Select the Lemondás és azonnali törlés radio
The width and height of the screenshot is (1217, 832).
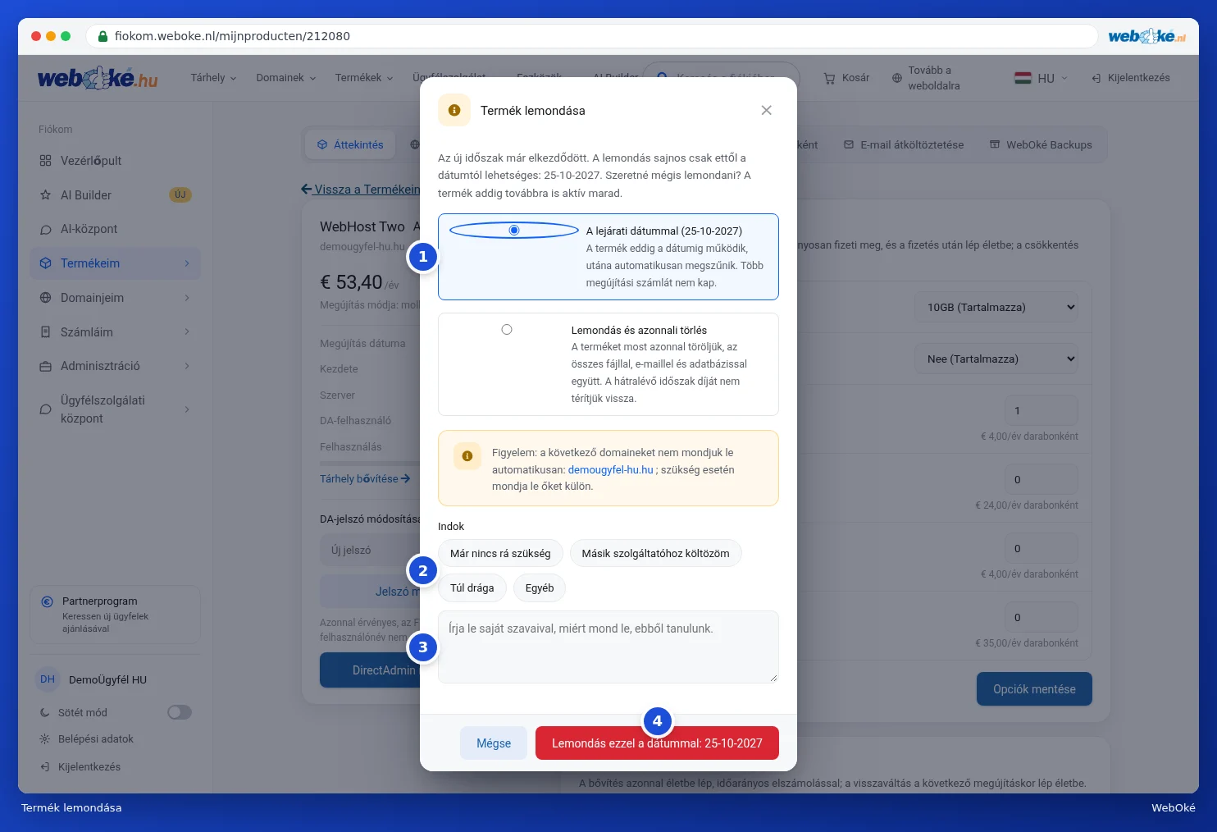(507, 330)
